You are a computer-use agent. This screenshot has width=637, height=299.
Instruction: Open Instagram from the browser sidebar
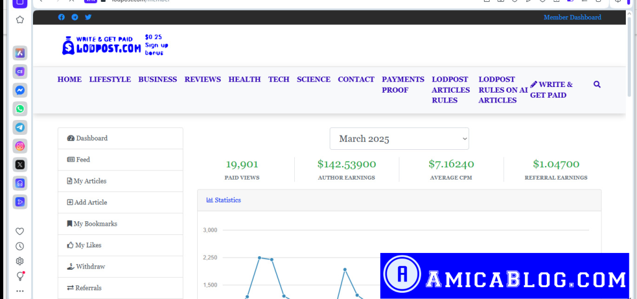pos(20,146)
